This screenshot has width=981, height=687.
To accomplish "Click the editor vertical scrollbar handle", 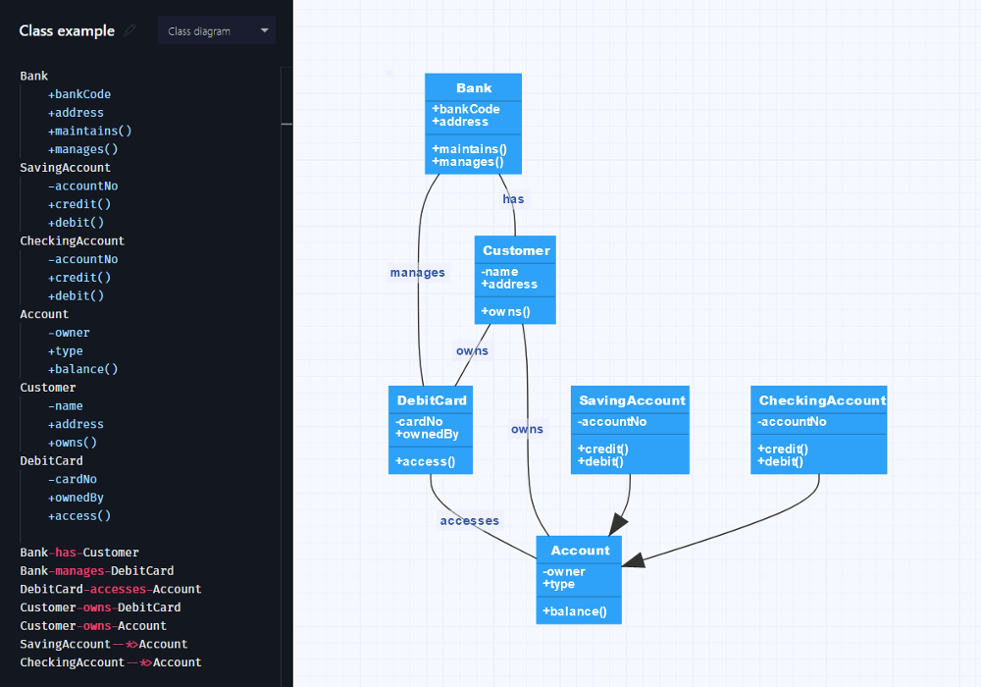I will [x=286, y=124].
